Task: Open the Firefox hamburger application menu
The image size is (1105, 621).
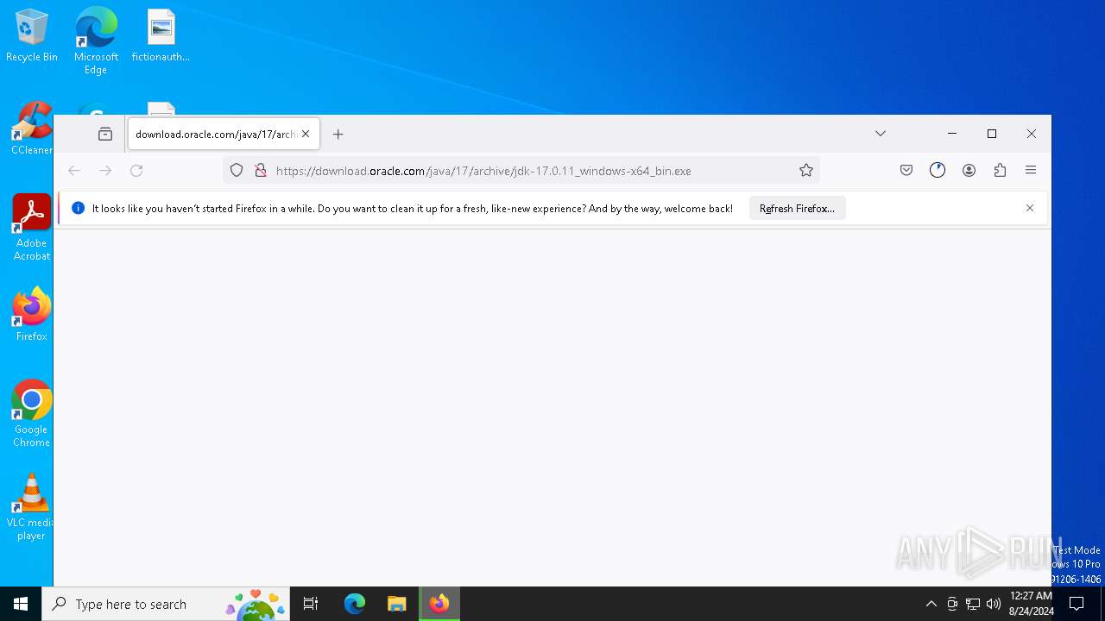Action: 1031,171
